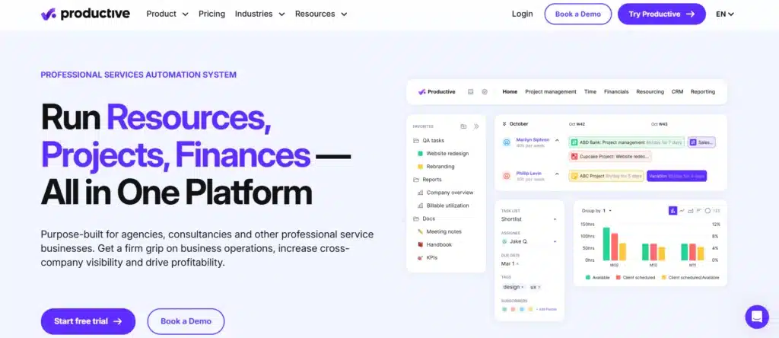Select the line chart view icon
This screenshot has width=779, height=338.
pyautogui.click(x=682, y=211)
